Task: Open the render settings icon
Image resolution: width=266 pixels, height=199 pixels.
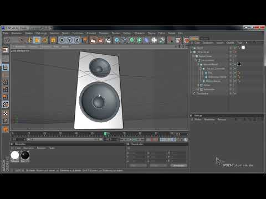Action: click(x=108, y=40)
